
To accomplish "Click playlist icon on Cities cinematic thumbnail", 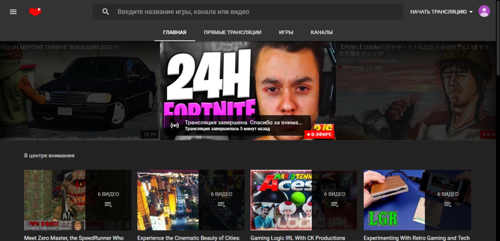I will tap(222, 204).
